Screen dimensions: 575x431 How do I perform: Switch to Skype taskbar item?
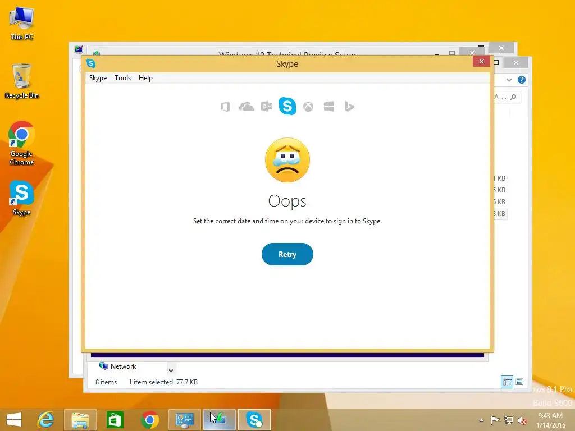[x=254, y=420]
